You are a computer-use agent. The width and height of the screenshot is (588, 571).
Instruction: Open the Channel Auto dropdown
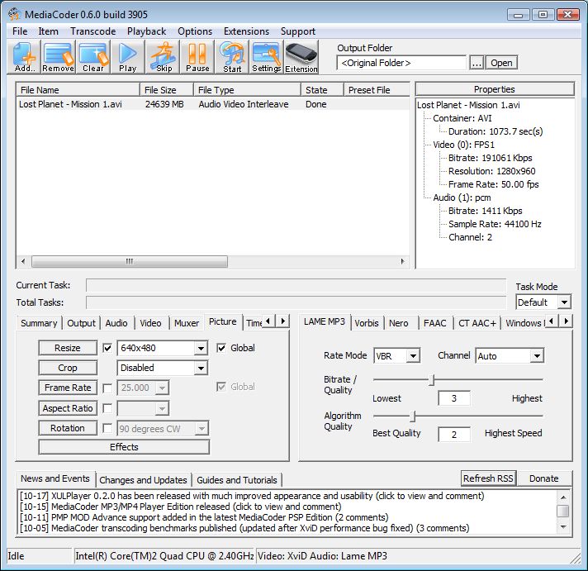(537, 355)
